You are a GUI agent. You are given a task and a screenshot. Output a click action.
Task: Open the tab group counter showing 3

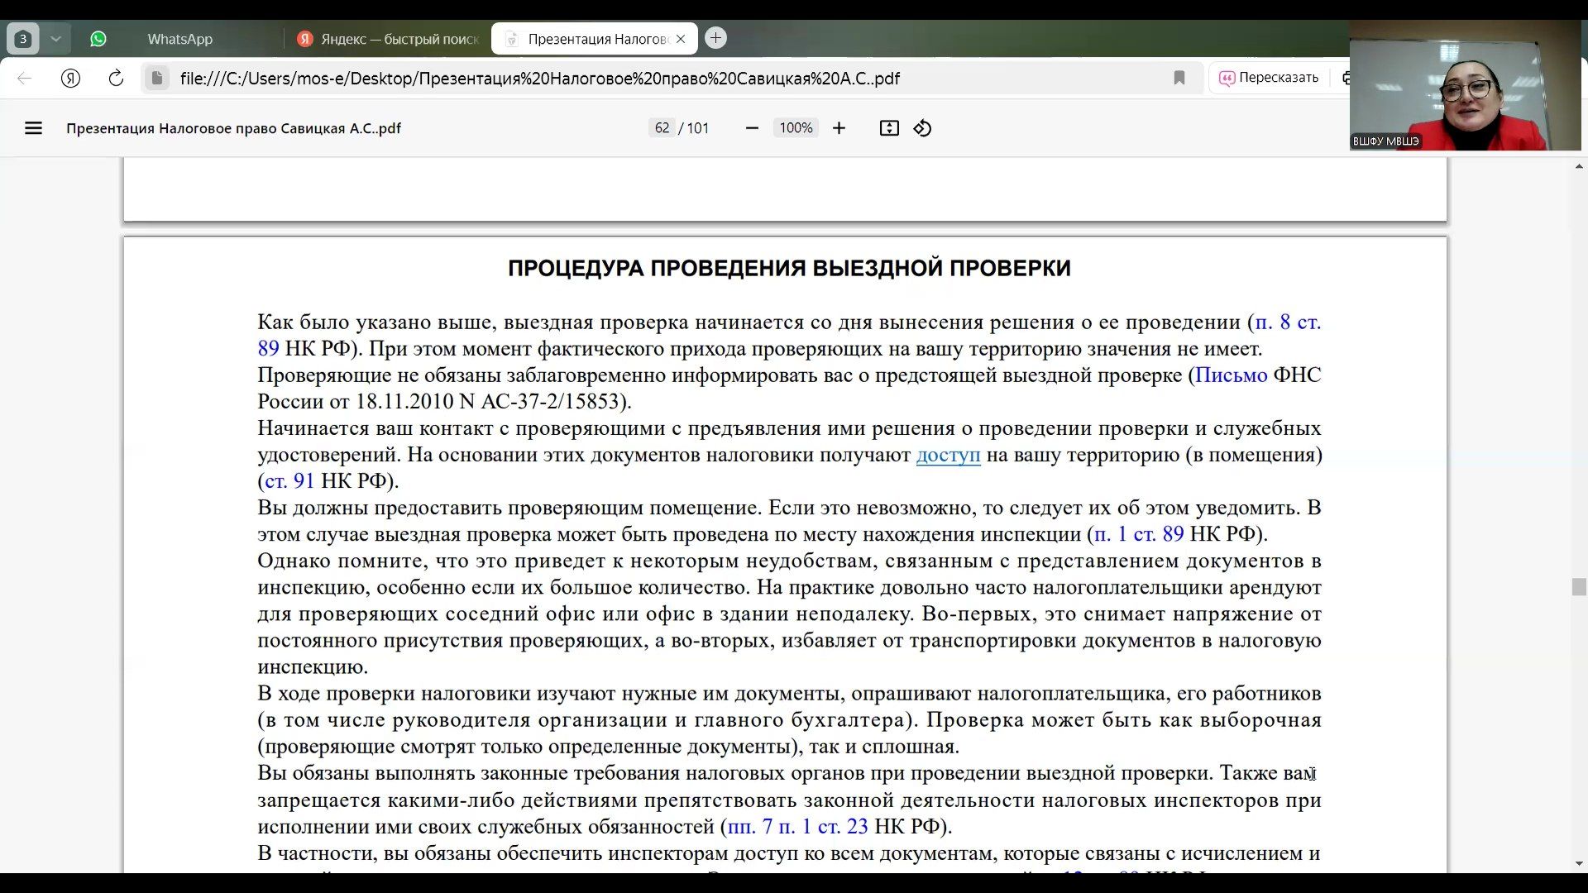click(x=23, y=39)
